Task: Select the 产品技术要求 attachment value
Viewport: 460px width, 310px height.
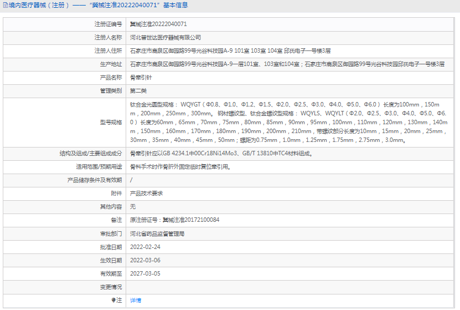Action: pyautogui.click(x=146, y=194)
